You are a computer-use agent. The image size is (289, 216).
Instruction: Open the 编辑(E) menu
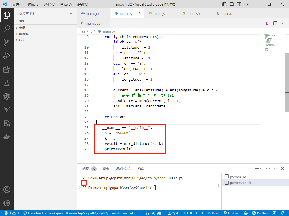coord(34,4)
